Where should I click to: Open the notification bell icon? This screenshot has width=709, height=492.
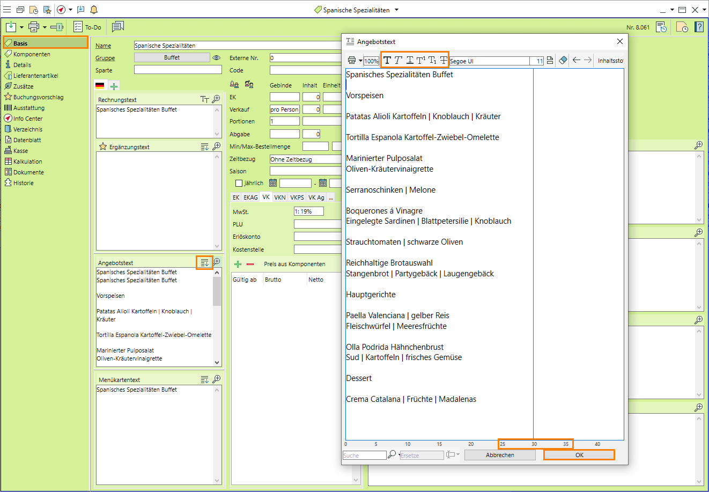[x=94, y=10]
